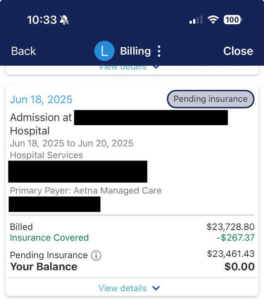Screen dimensions: 264x301
Task: Tap the Your Balance $0.00 amount
Action: click(x=239, y=267)
